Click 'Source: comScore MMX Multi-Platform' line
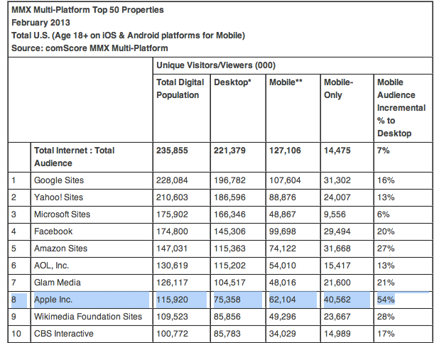Image resolution: width=439 pixels, height=343 pixels. coord(90,48)
